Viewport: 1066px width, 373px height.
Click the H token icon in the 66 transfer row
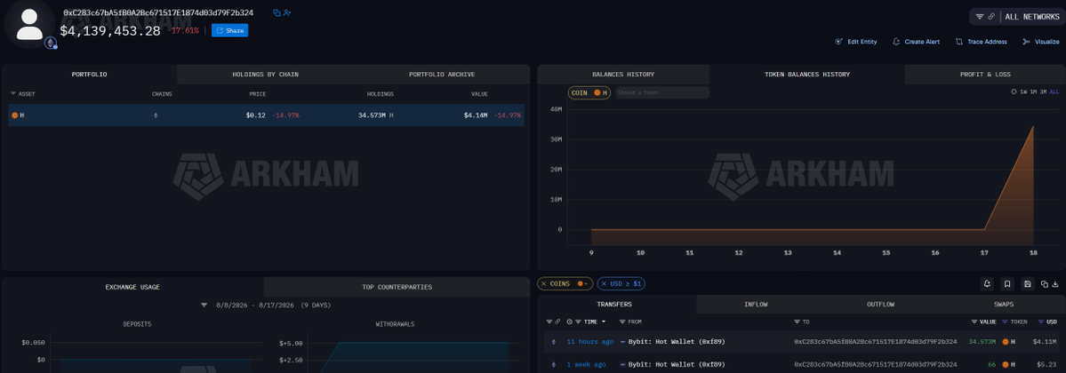pos(1005,364)
